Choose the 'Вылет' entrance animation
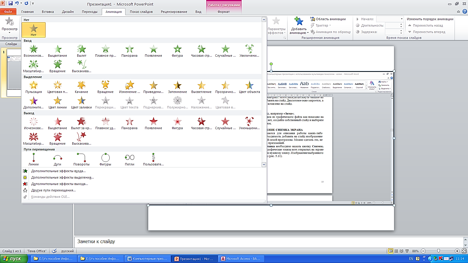468x263 pixels. click(x=82, y=51)
